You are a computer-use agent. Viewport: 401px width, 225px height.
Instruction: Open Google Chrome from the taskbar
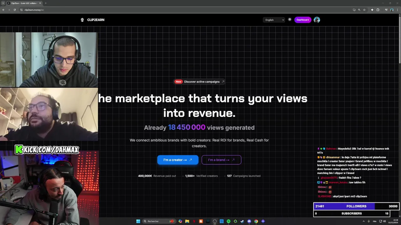click(x=256, y=221)
